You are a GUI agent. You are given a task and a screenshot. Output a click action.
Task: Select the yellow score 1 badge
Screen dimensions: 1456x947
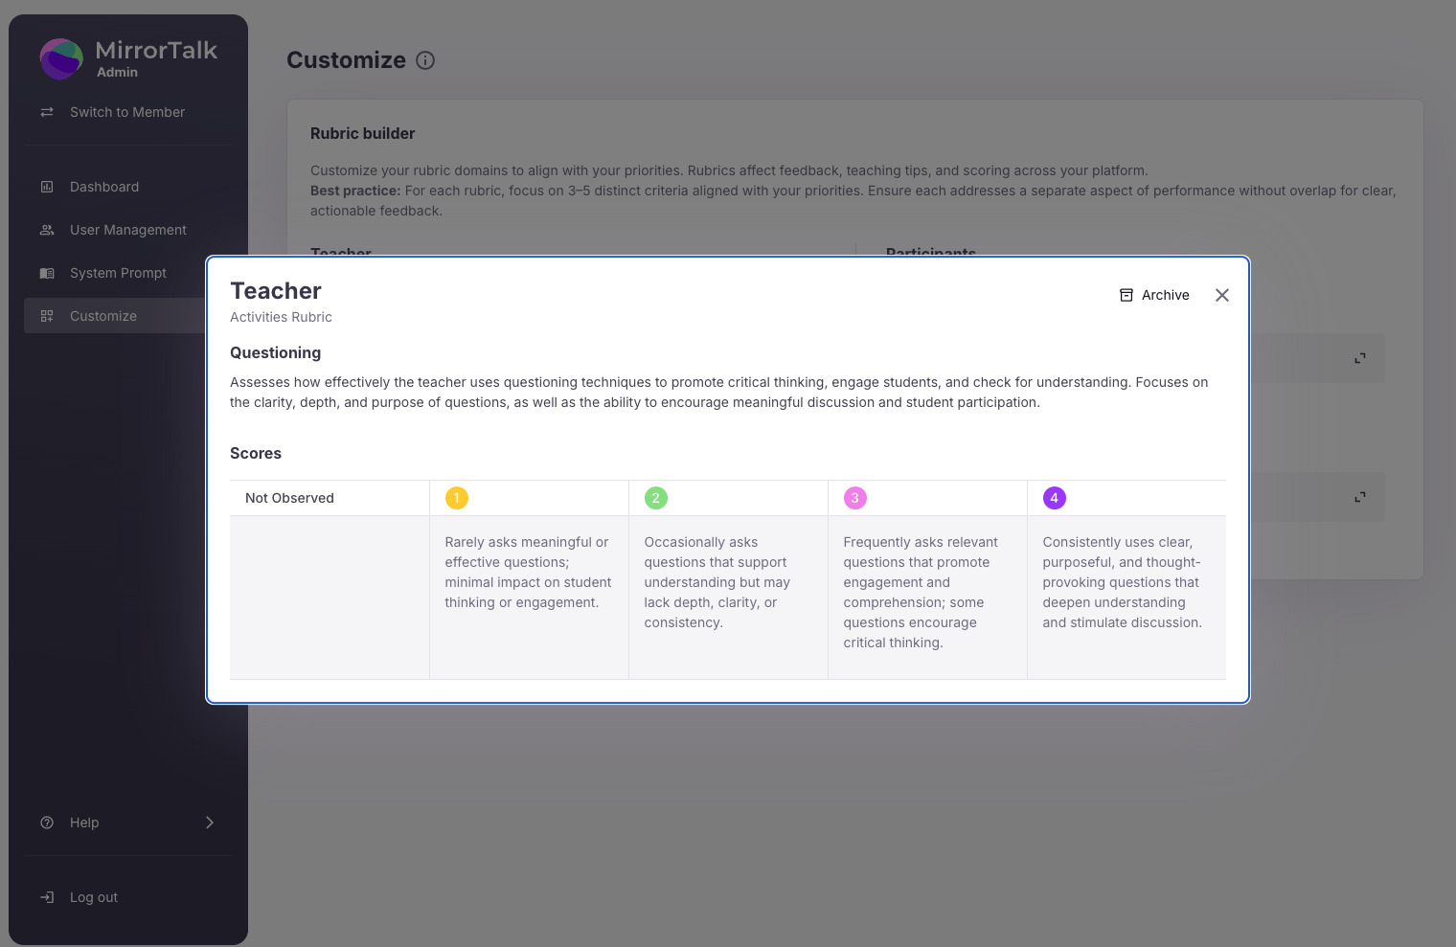(x=457, y=498)
